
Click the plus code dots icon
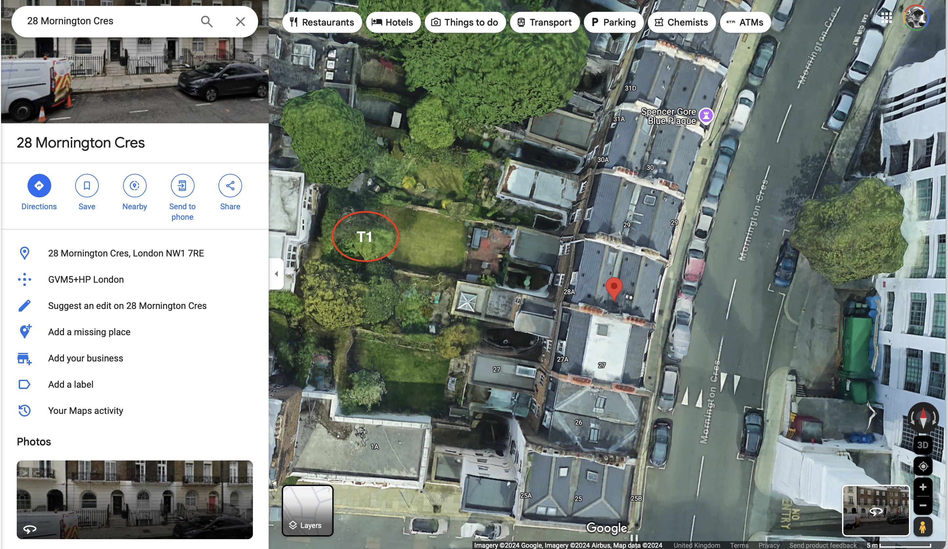tap(25, 279)
